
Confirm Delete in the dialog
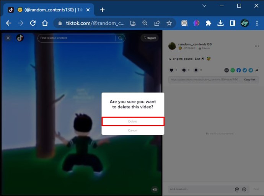133,121
